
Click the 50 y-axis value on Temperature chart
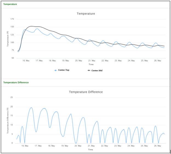13,58
